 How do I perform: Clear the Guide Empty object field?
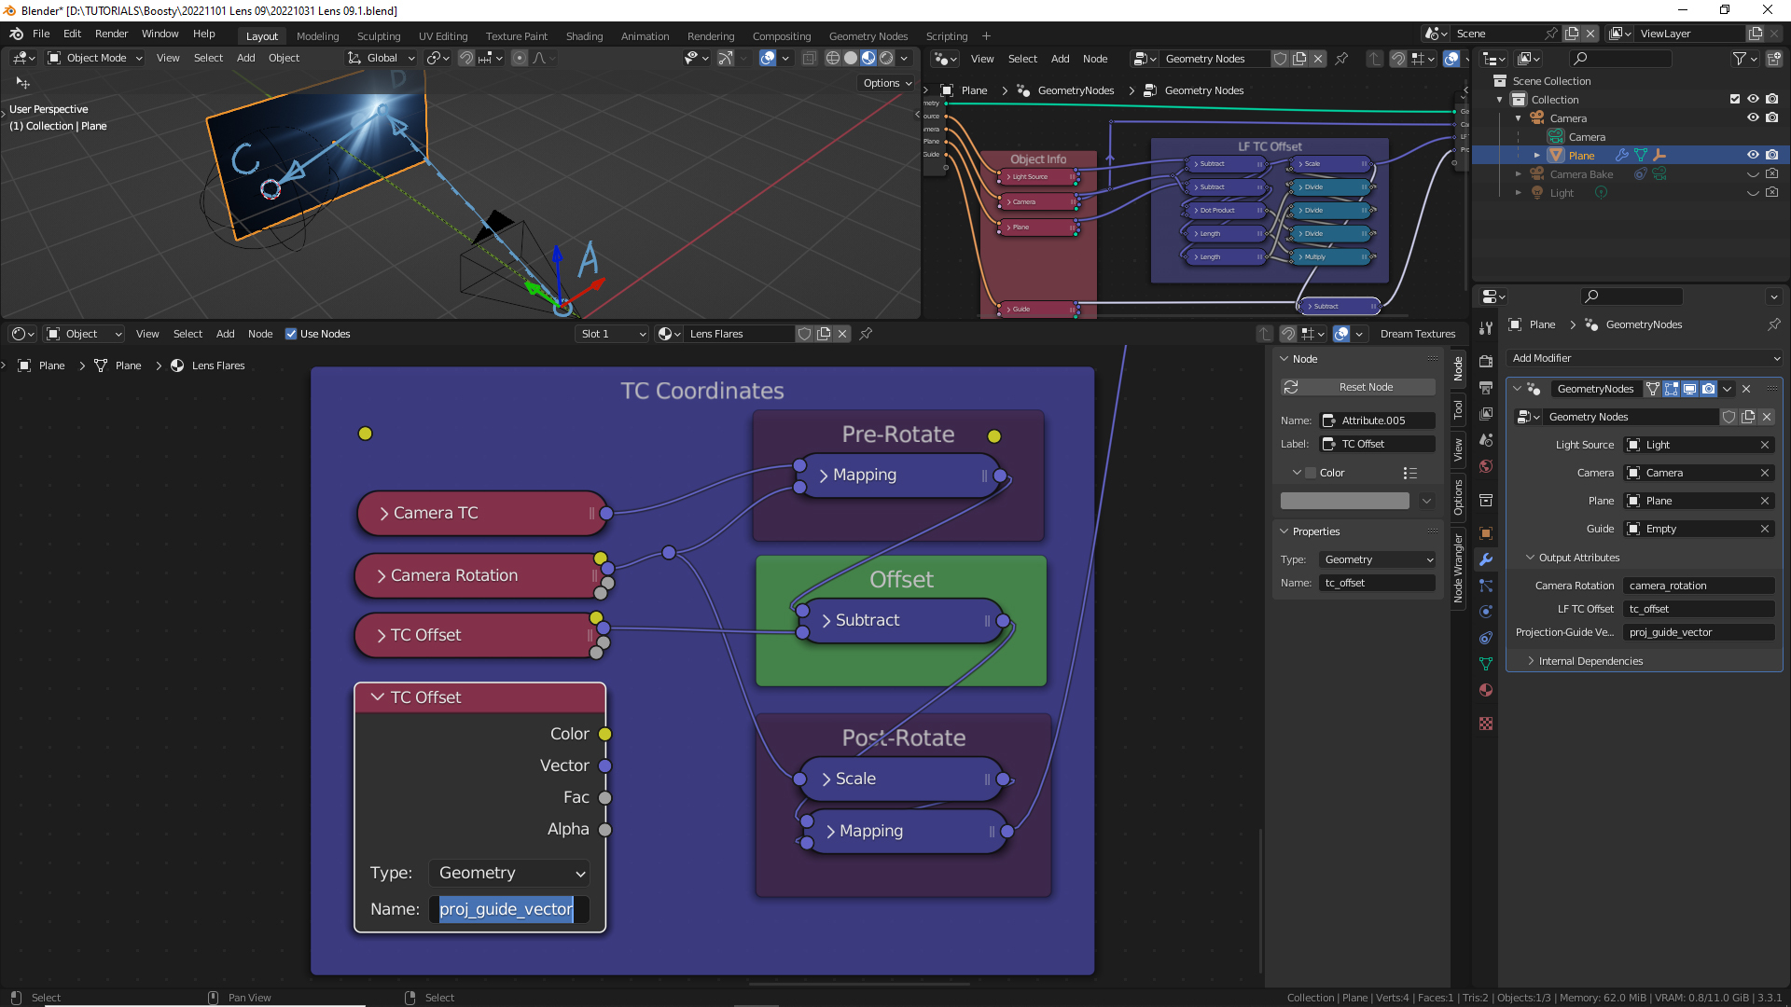pyautogui.click(x=1765, y=529)
